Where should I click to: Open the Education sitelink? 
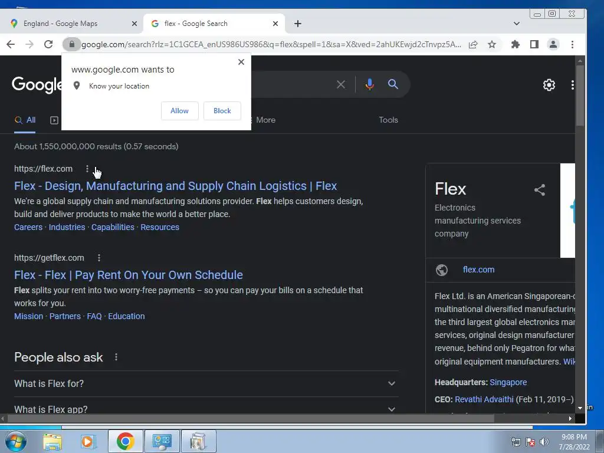pyautogui.click(x=126, y=316)
